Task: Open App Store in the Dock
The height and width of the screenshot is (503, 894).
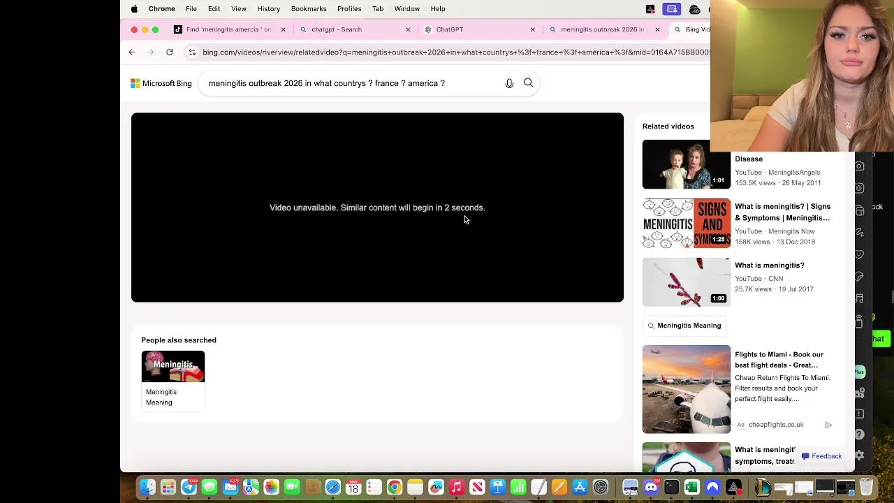Action: click(x=580, y=487)
